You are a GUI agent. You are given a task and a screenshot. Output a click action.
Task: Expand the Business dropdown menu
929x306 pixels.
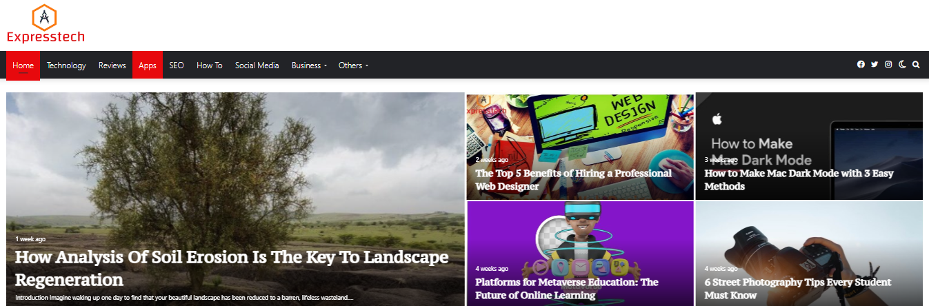pyautogui.click(x=309, y=65)
